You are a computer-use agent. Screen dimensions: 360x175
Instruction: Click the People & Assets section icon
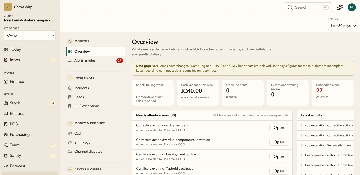pyautogui.click(x=70, y=169)
